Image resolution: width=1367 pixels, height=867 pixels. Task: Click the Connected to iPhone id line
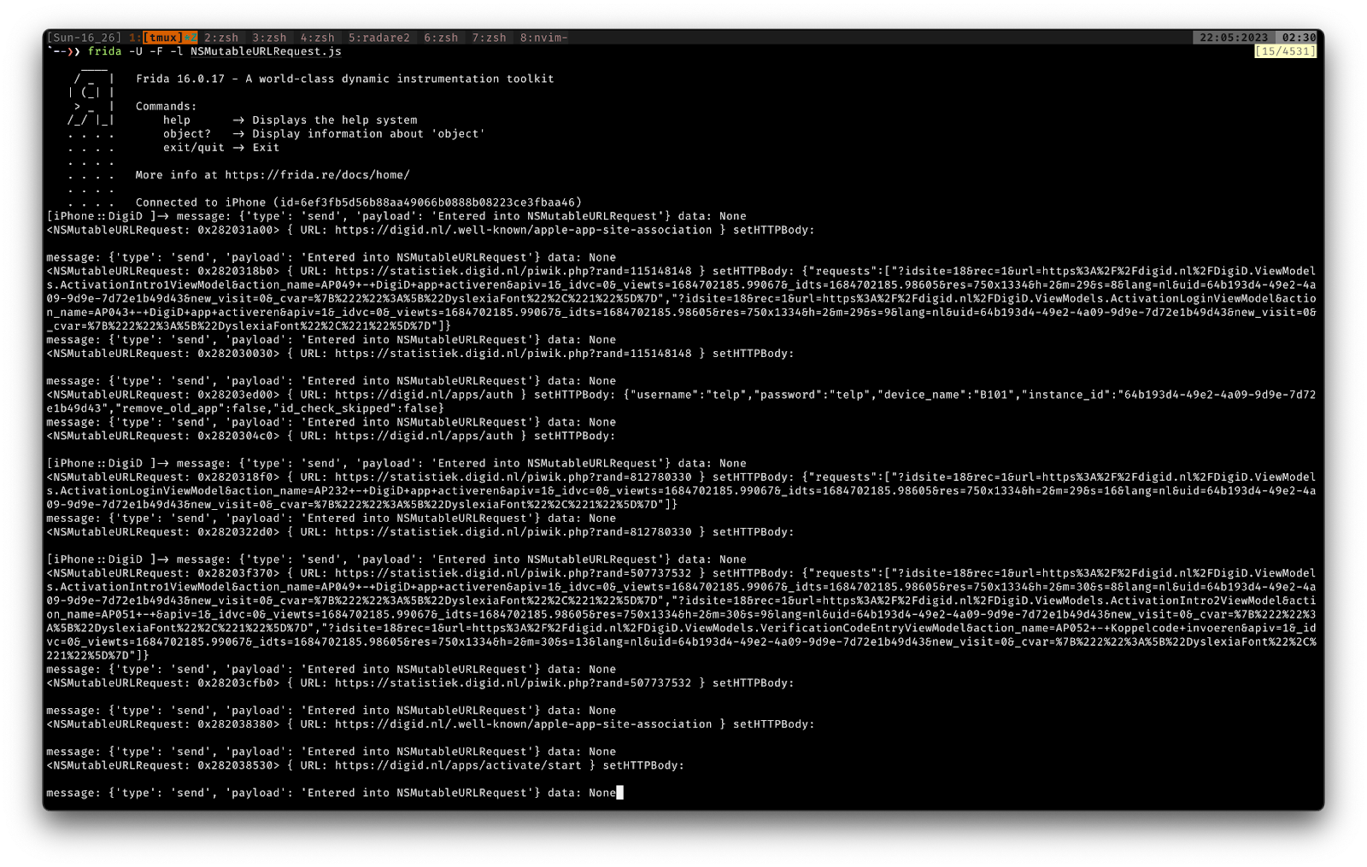(x=359, y=202)
